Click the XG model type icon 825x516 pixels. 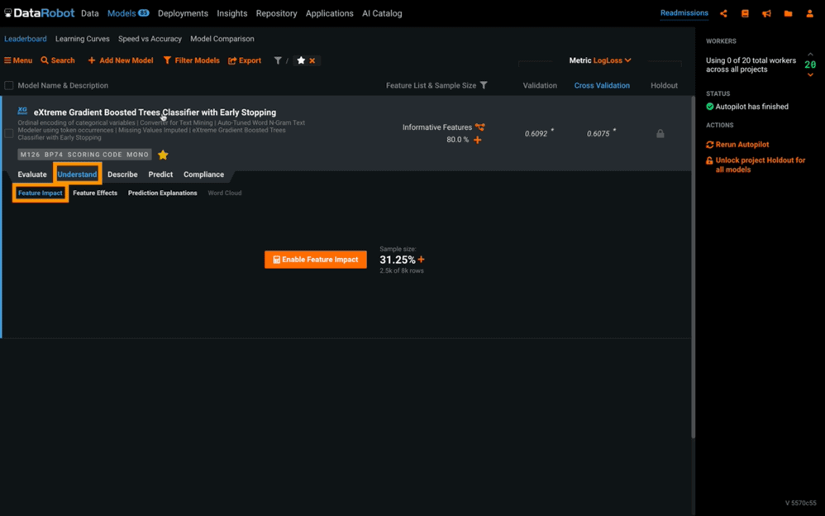pos(22,111)
